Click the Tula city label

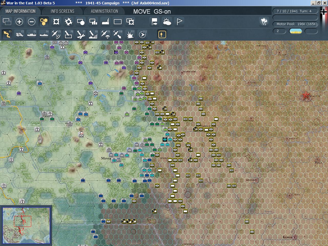[x=318, y=162]
